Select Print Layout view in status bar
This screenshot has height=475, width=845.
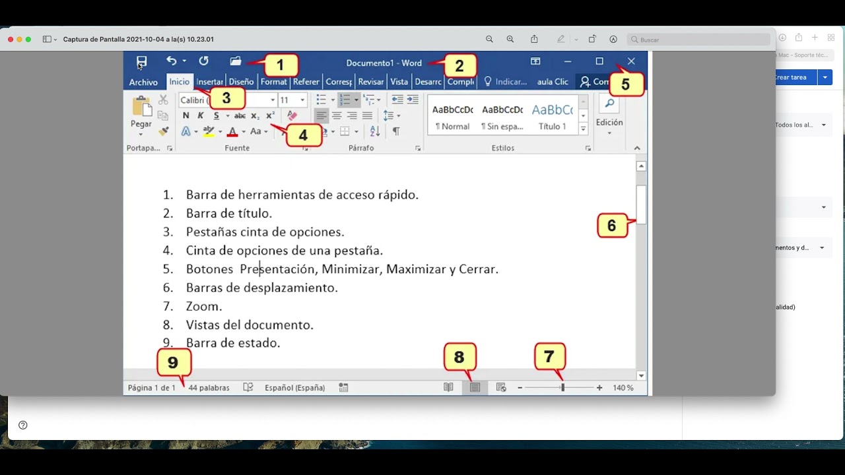[475, 388]
